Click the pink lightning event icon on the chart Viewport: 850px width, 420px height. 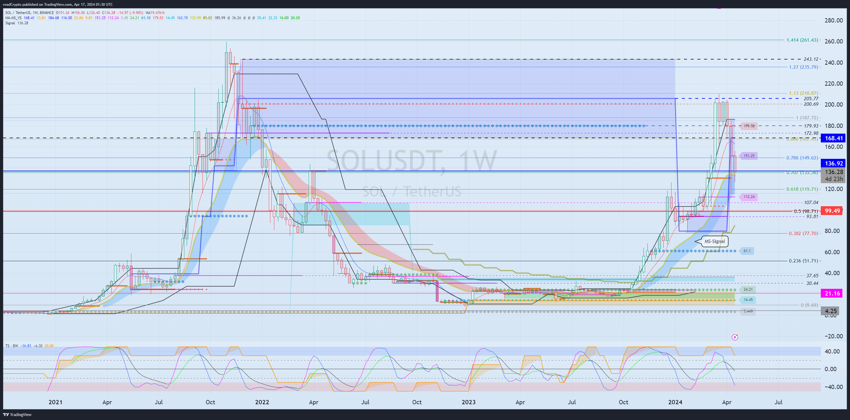tap(735, 337)
